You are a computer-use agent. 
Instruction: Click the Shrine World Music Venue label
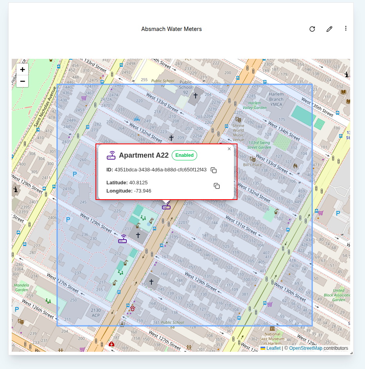click(x=238, y=133)
